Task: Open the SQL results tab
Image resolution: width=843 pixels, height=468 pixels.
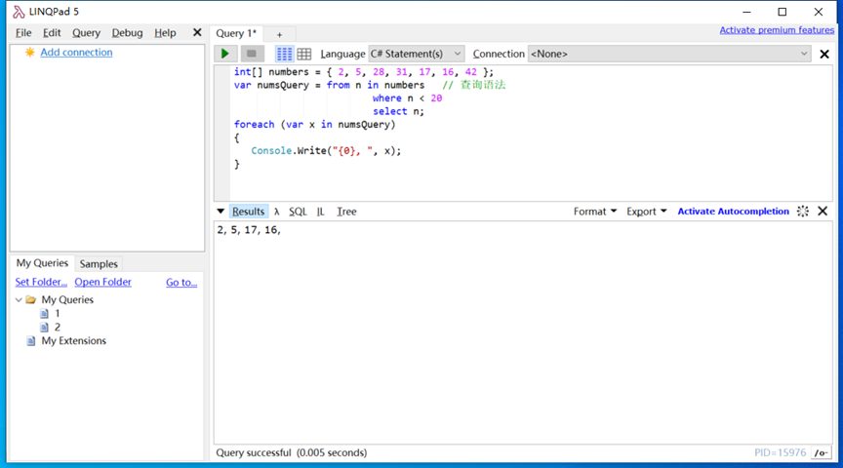Action: click(x=298, y=212)
